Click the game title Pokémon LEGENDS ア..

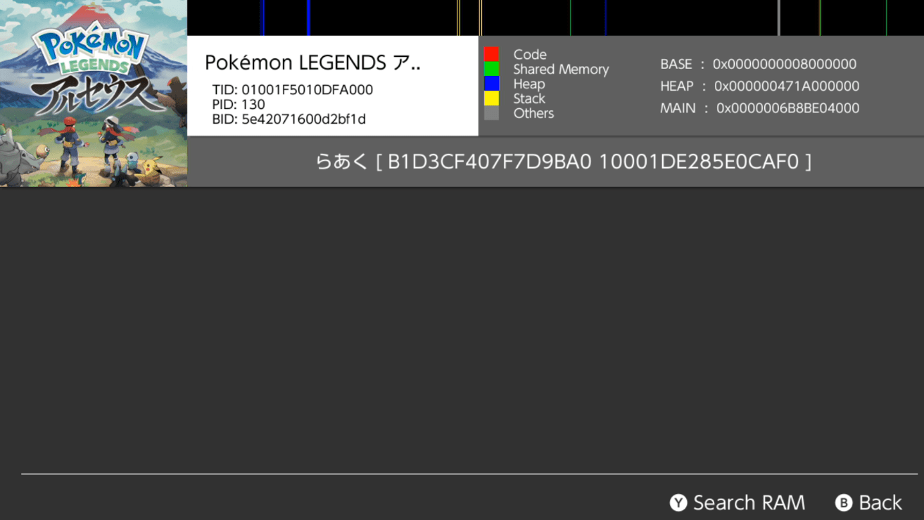[x=312, y=63]
